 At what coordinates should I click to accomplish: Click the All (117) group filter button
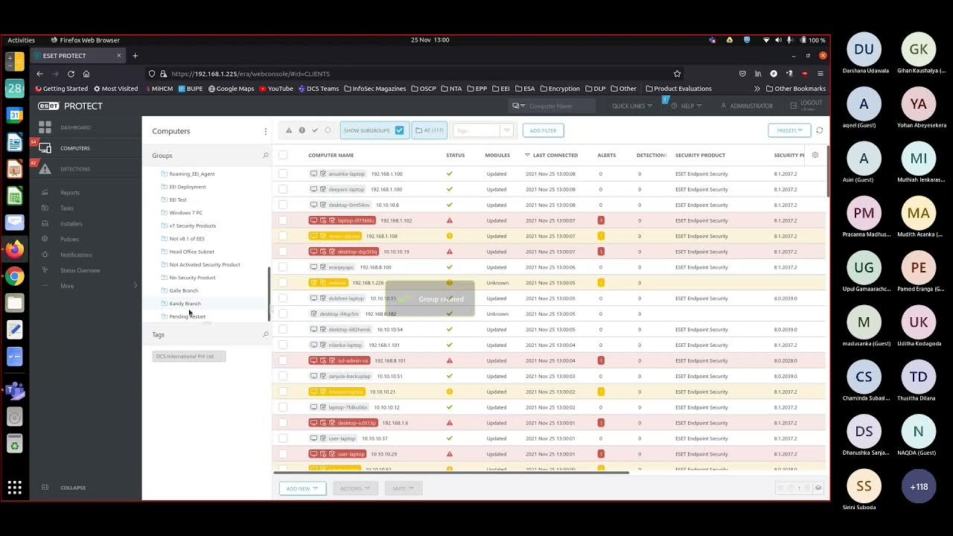pos(429,130)
